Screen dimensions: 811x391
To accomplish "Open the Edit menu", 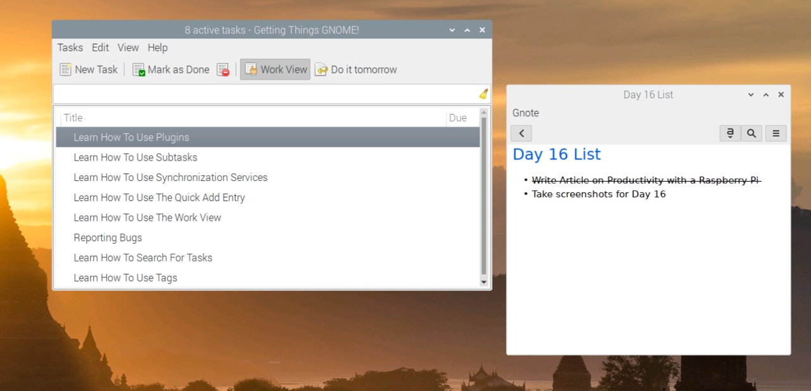I will point(100,47).
